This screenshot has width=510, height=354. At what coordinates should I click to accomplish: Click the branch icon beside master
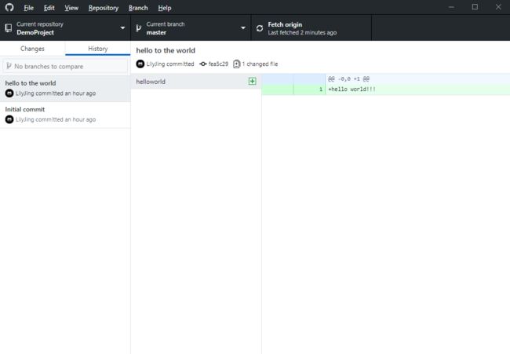coord(139,28)
